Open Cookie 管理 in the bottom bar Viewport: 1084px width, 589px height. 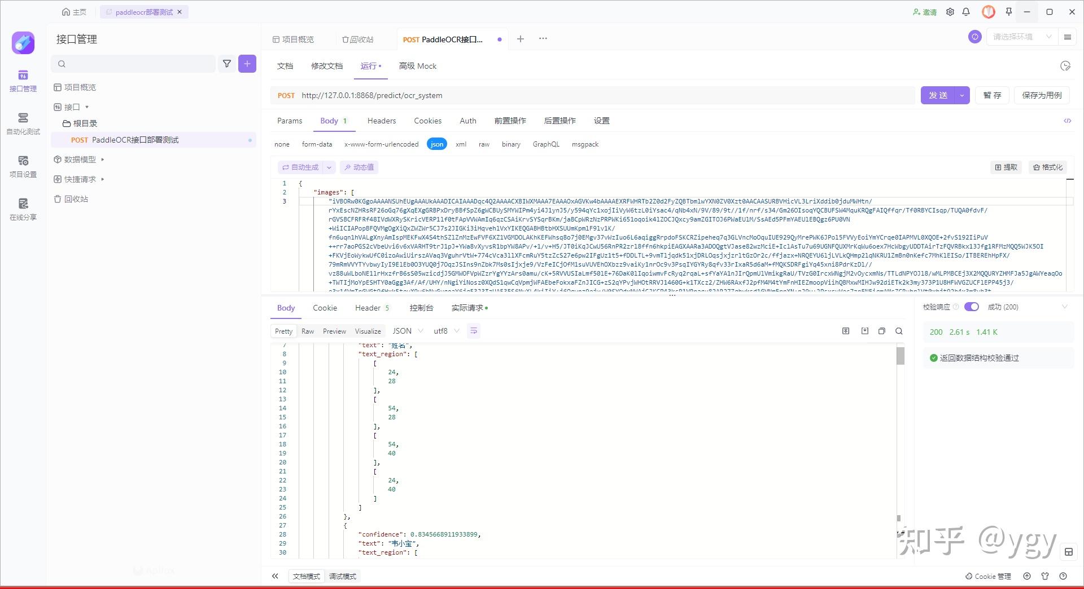pos(988,576)
